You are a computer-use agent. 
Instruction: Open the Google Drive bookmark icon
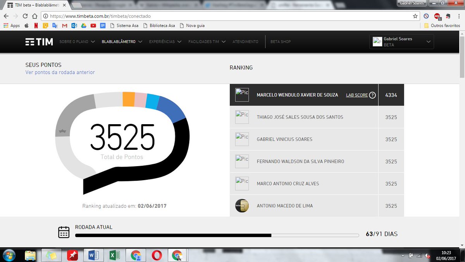pos(84,26)
